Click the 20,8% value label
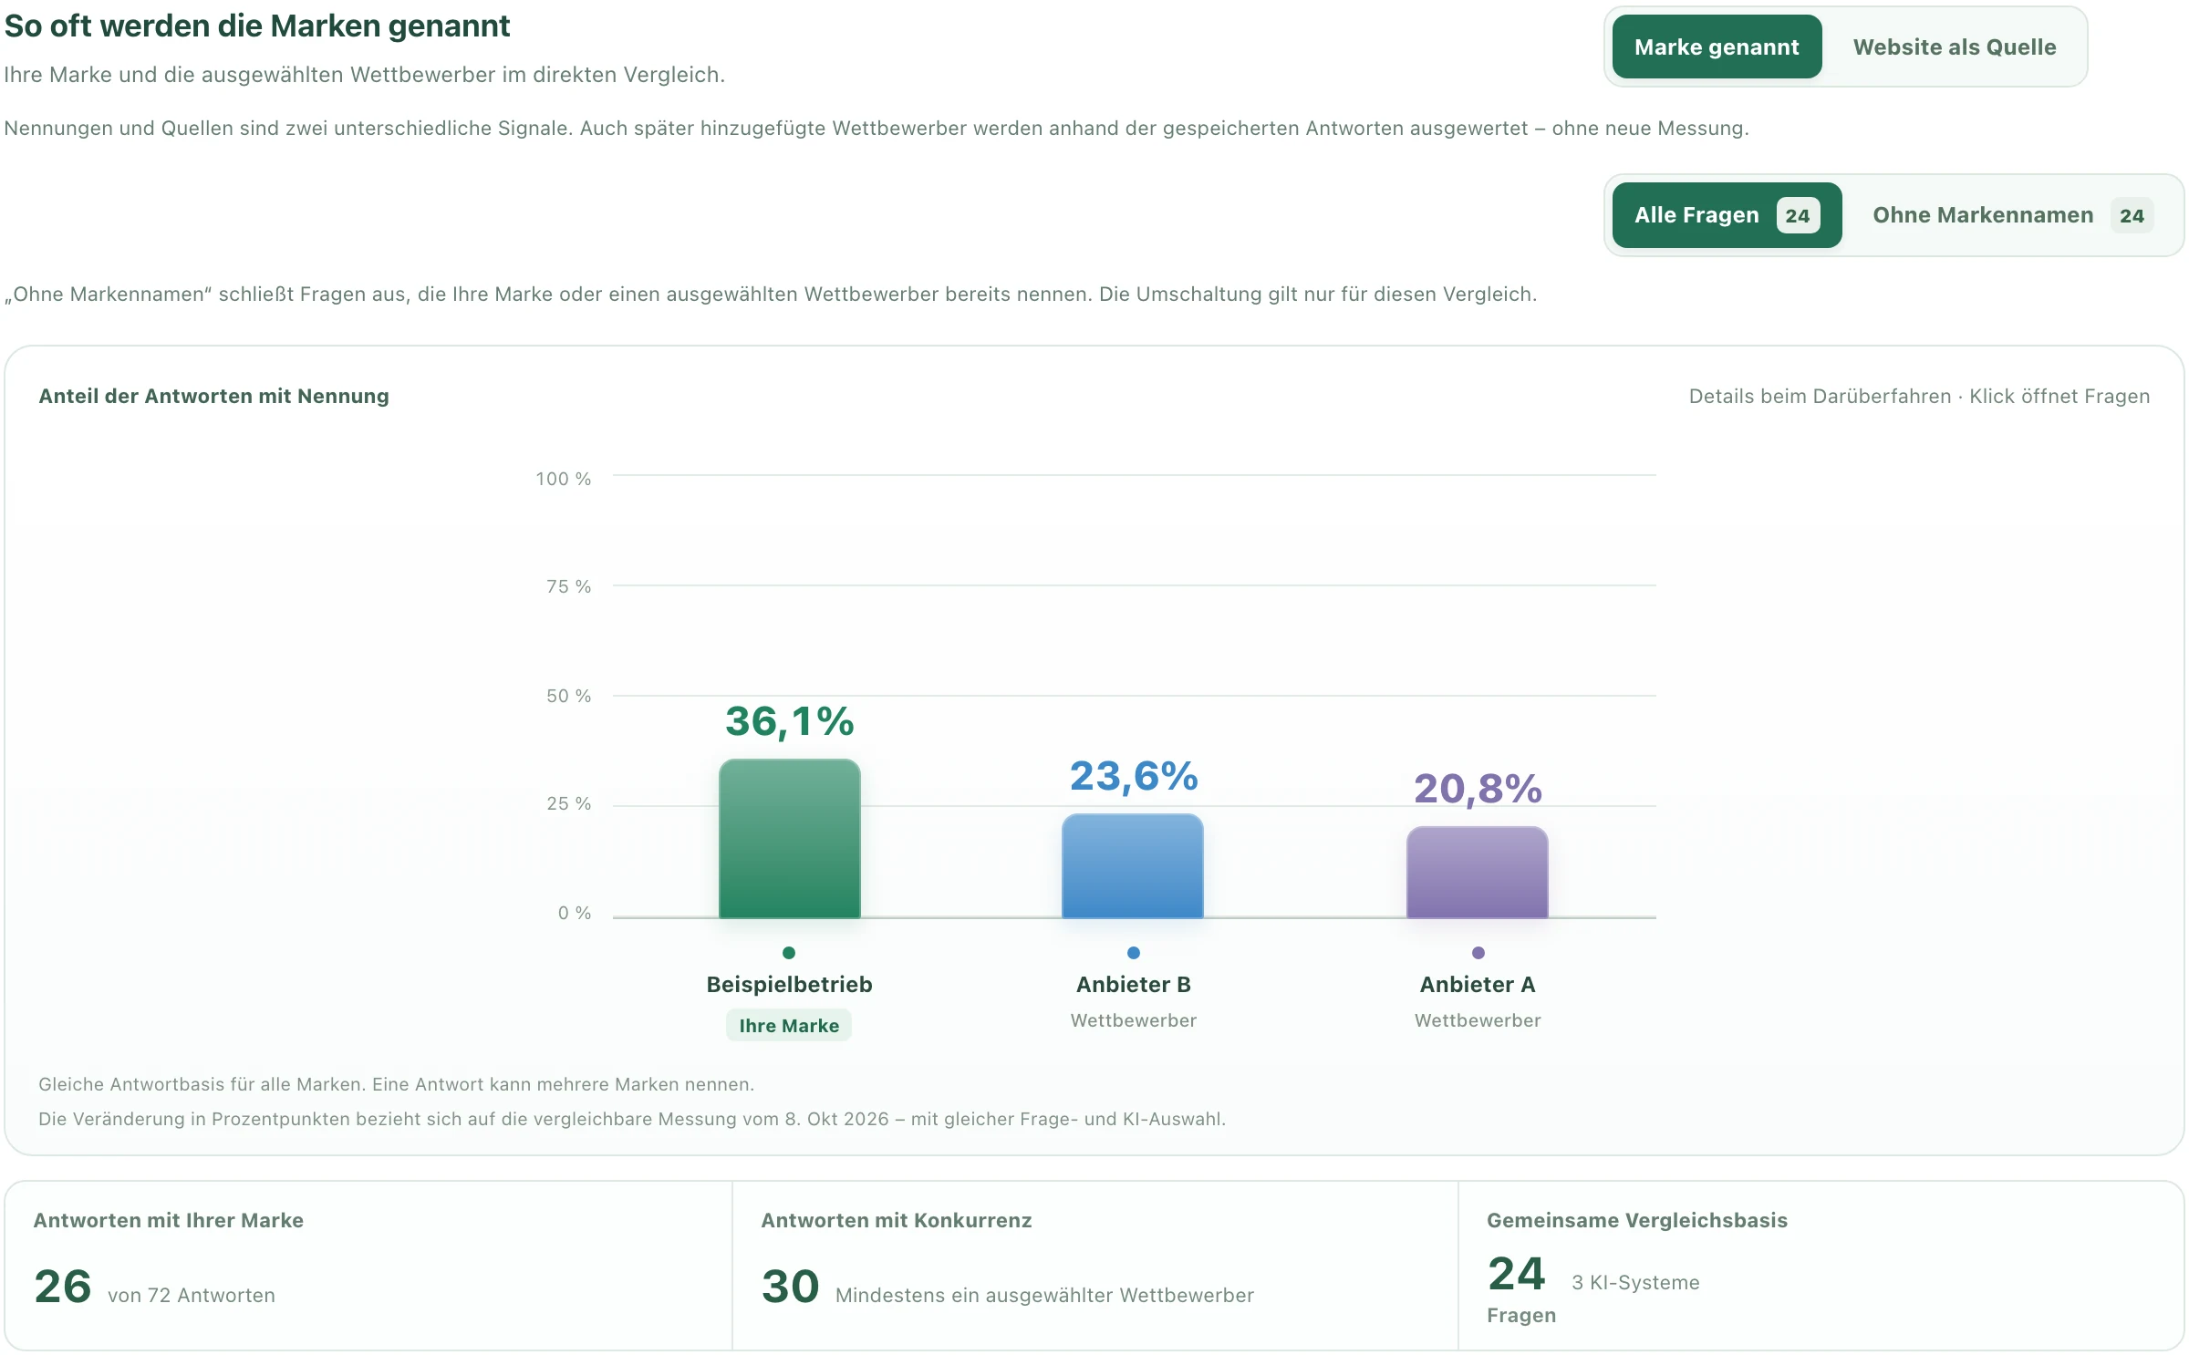 [1478, 789]
